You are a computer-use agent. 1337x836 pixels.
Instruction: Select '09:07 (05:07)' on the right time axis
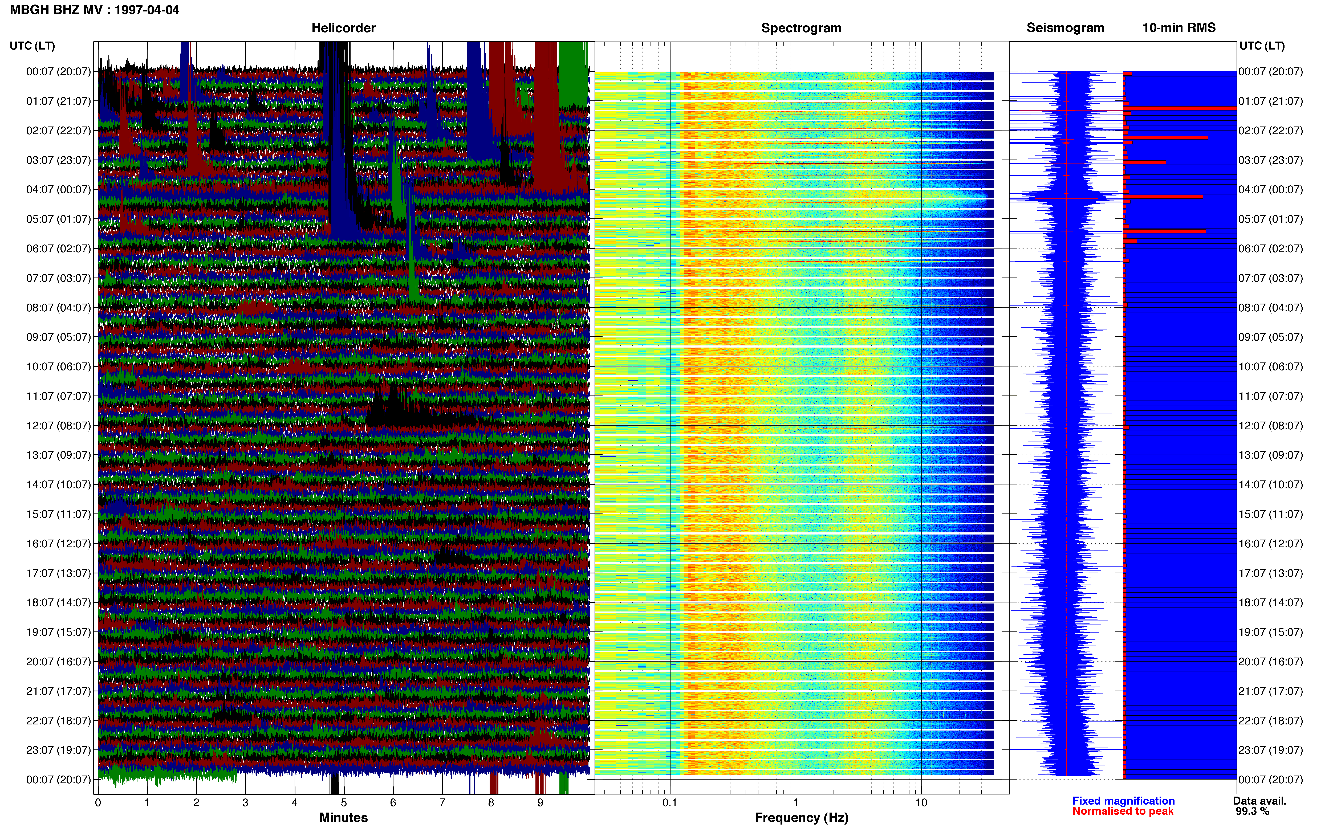pyautogui.click(x=1271, y=337)
